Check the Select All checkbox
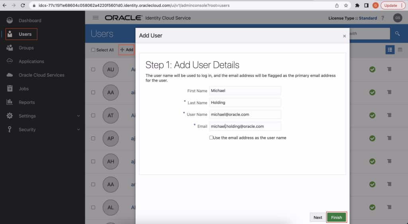Image resolution: width=408 pixels, height=224 pixels. (93, 50)
